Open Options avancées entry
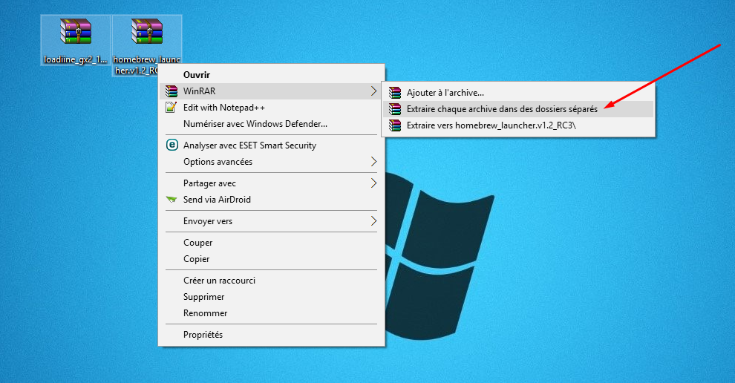The image size is (735, 383). pos(271,162)
